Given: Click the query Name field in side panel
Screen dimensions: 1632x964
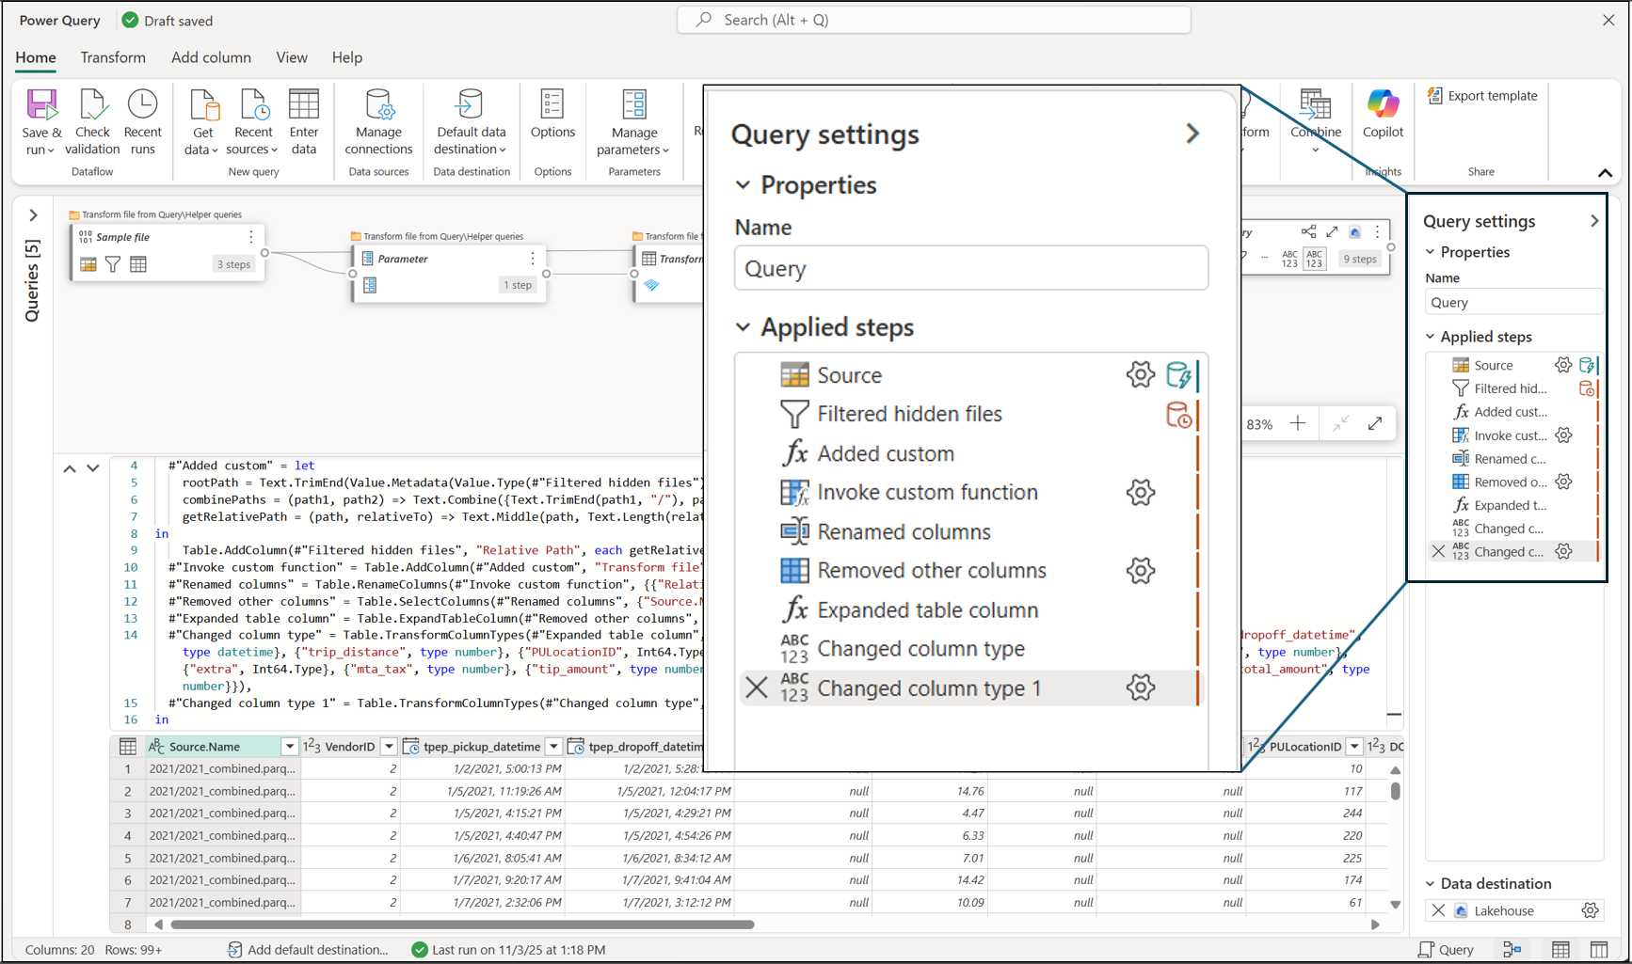Looking at the screenshot, I should [1513, 302].
